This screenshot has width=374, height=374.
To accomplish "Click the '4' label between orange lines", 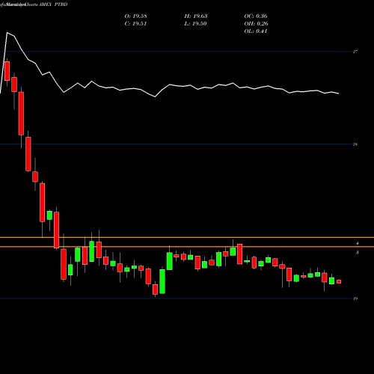I will (x=358, y=243).
